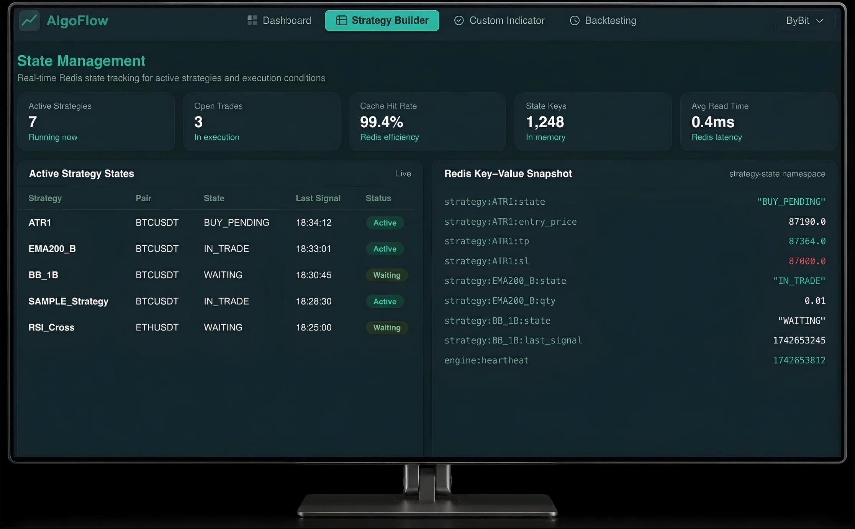Click the chevron next to ByBit
Viewport: 855px width, 529px height.
[x=820, y=21]
